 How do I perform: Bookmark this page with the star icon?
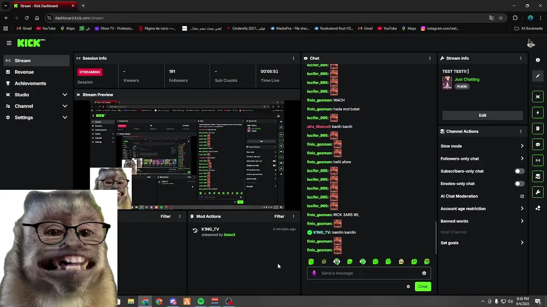(501, 18)
